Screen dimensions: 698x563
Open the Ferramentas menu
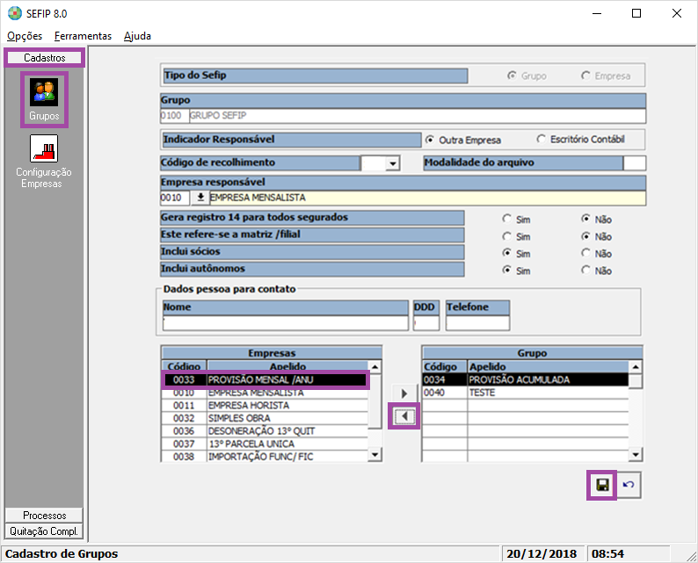pos(83,36)
